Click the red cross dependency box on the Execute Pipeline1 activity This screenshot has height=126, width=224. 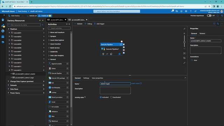[x=124, y=50]
